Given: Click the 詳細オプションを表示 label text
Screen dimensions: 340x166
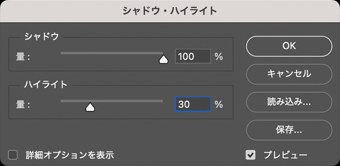Looking at the screenshot, I should pos(70,155).
